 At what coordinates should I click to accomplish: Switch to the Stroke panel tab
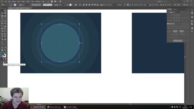(170, 9)
